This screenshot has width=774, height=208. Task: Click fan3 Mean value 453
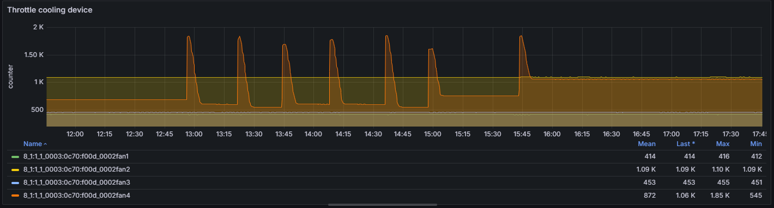[650, 182]
